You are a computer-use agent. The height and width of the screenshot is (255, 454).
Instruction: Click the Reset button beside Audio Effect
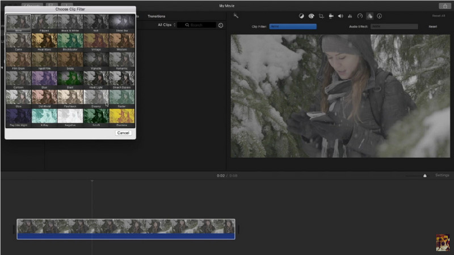(432, 27)
